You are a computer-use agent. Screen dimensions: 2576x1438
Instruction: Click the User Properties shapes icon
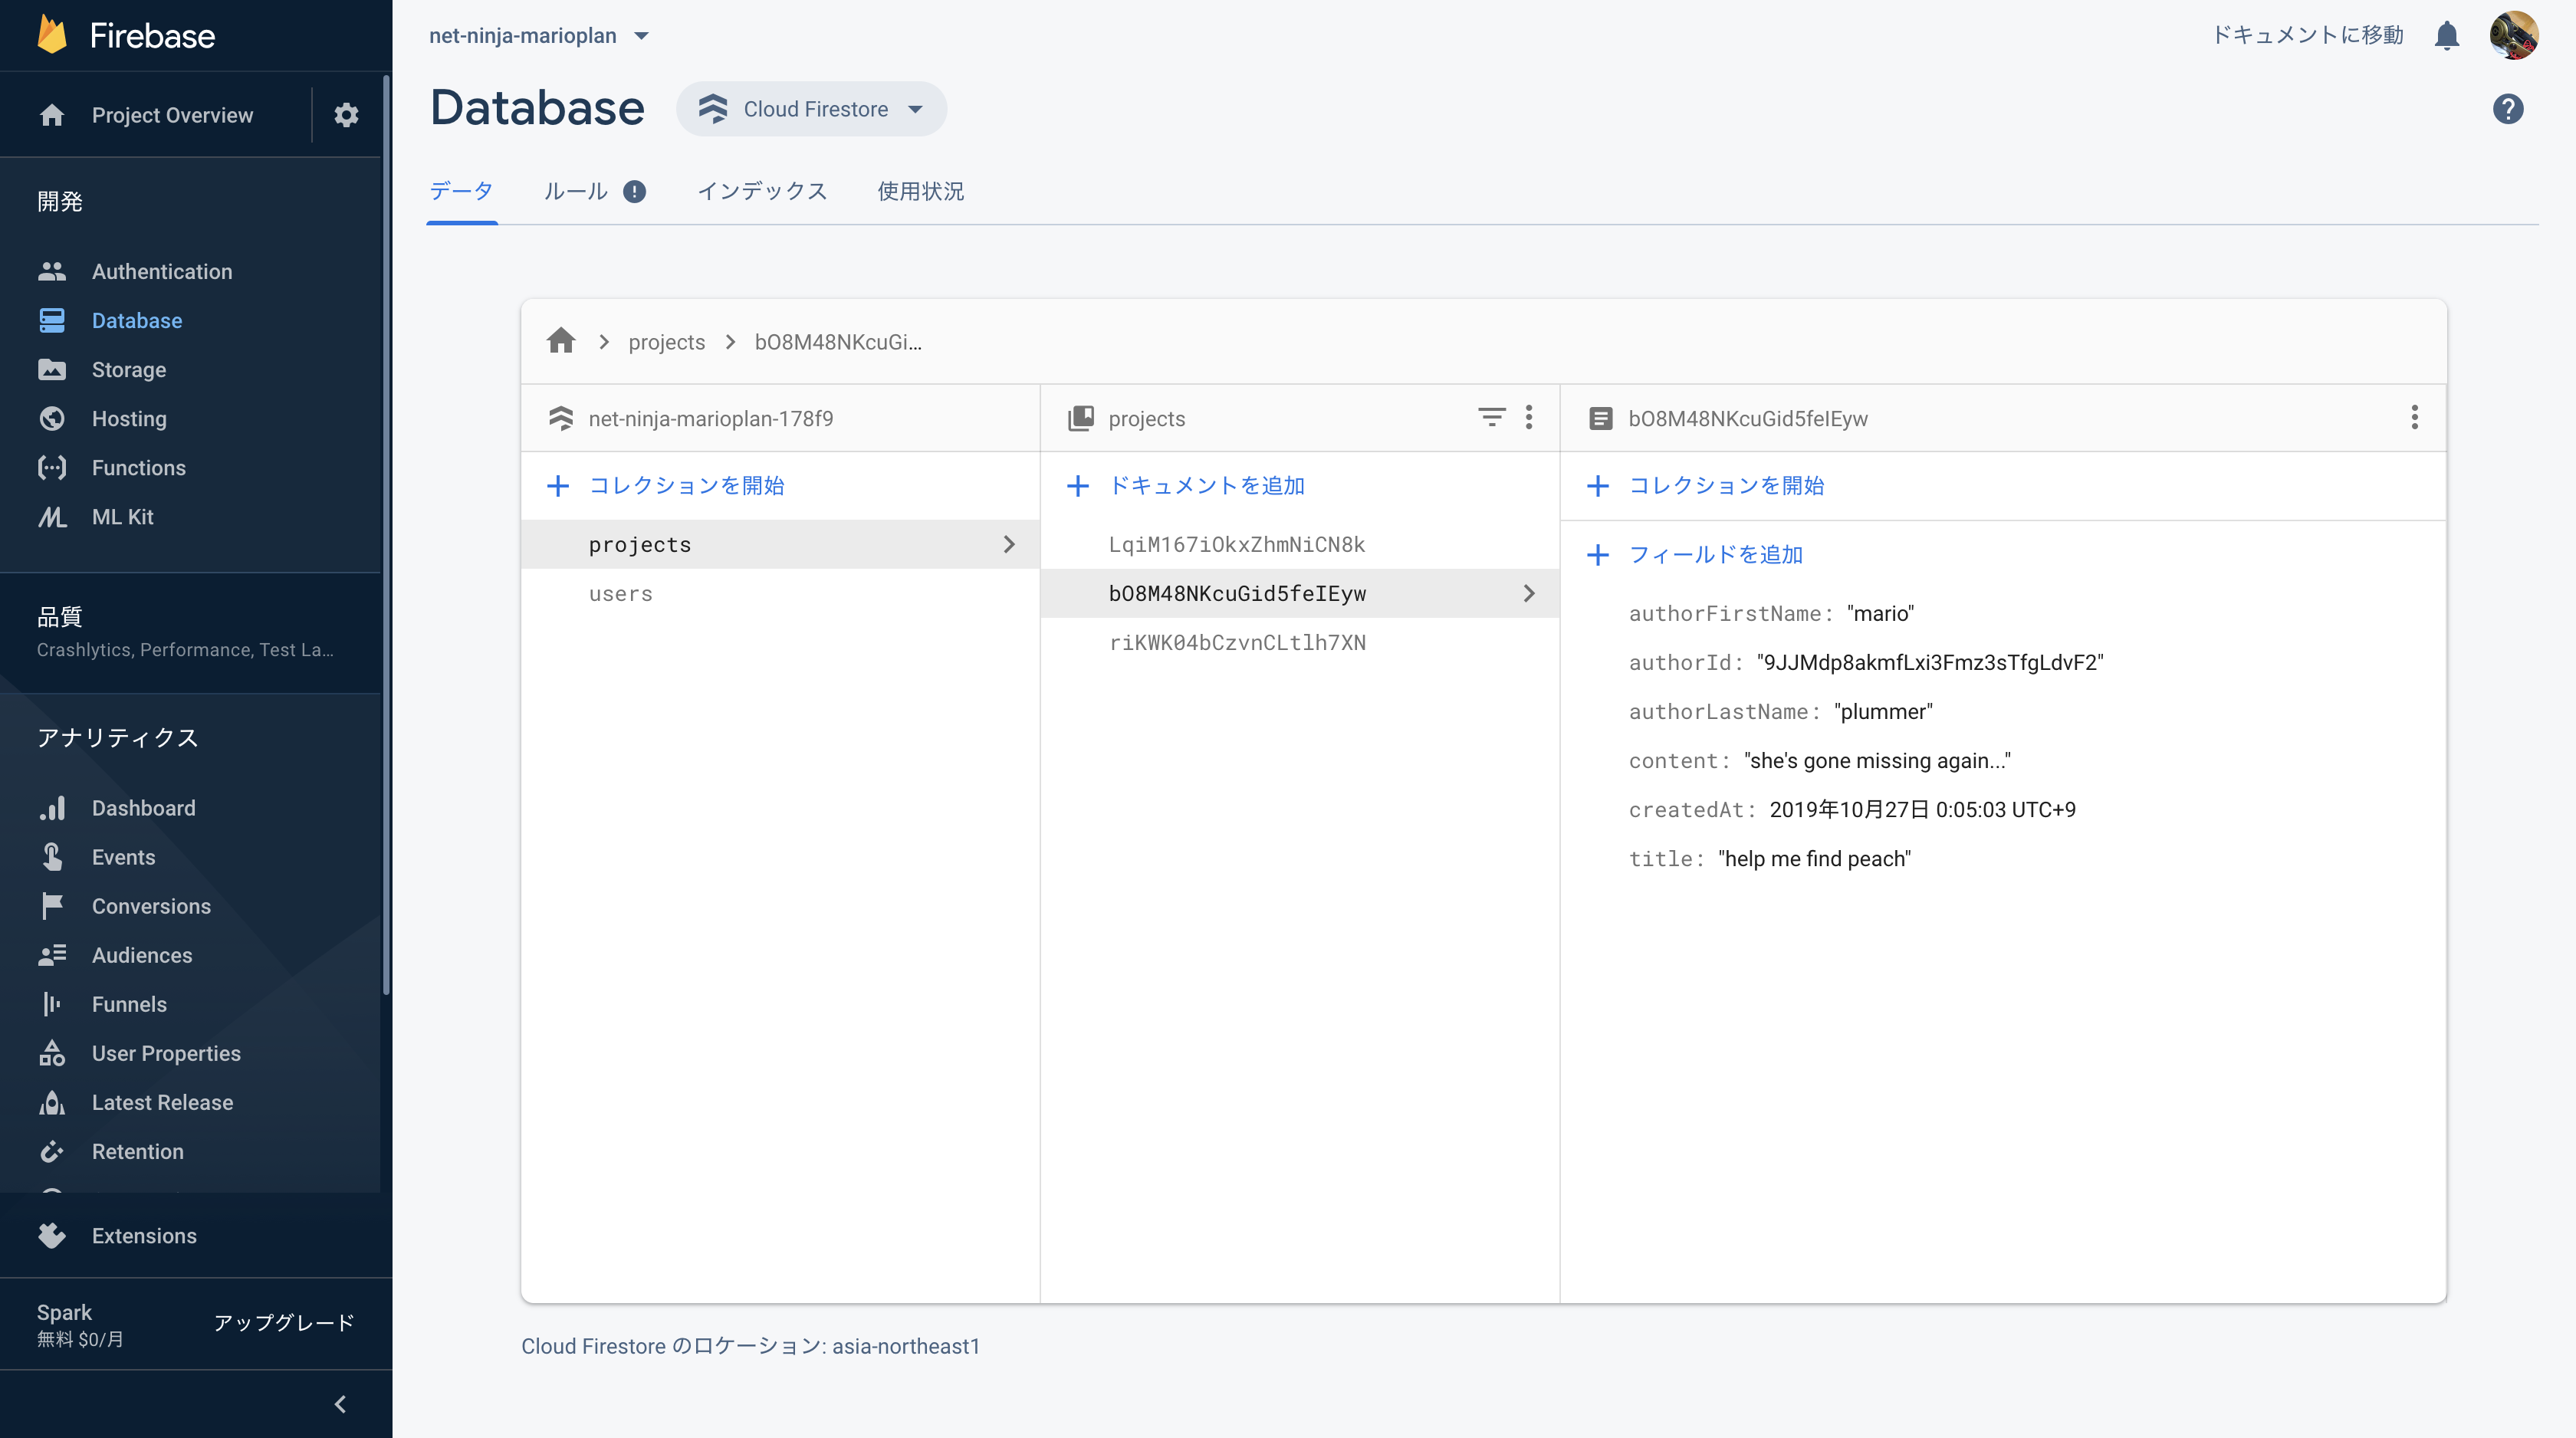52,1052
